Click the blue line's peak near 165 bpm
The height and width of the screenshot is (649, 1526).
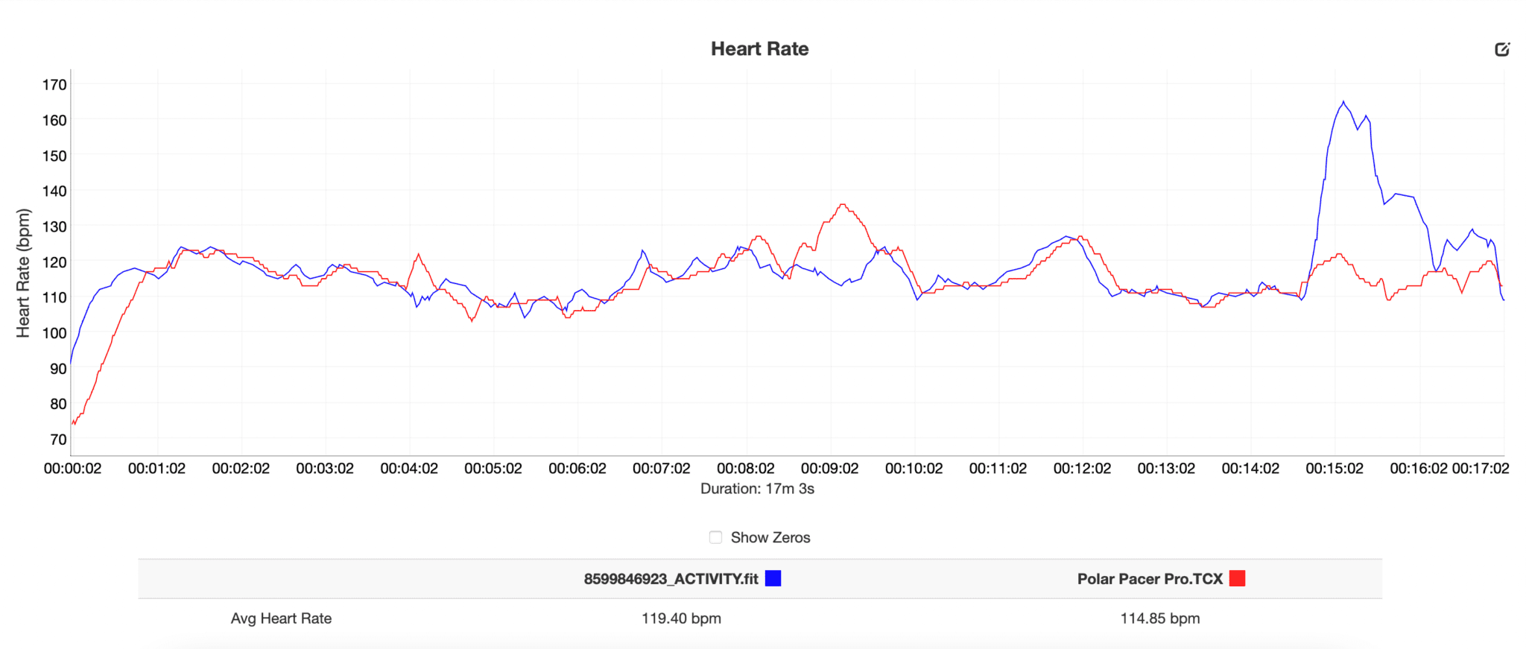(1343, 102)
